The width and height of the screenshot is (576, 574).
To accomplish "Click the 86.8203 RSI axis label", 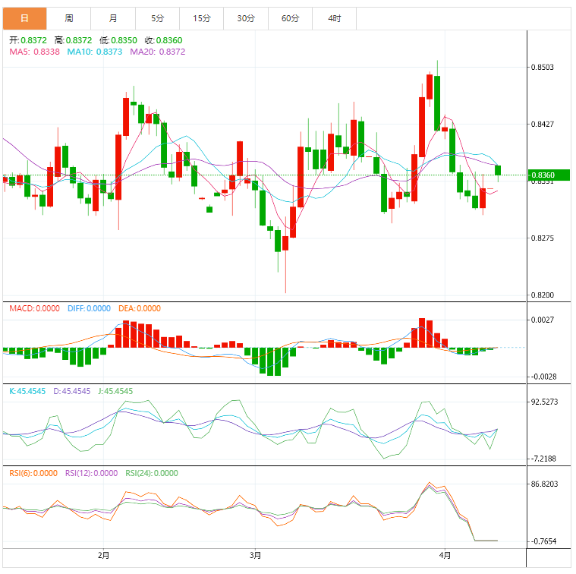I will [x=544, y=484].
